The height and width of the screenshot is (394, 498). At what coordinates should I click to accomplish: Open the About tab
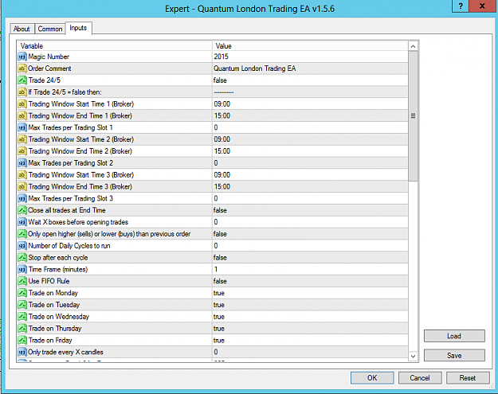pos(22,29)
